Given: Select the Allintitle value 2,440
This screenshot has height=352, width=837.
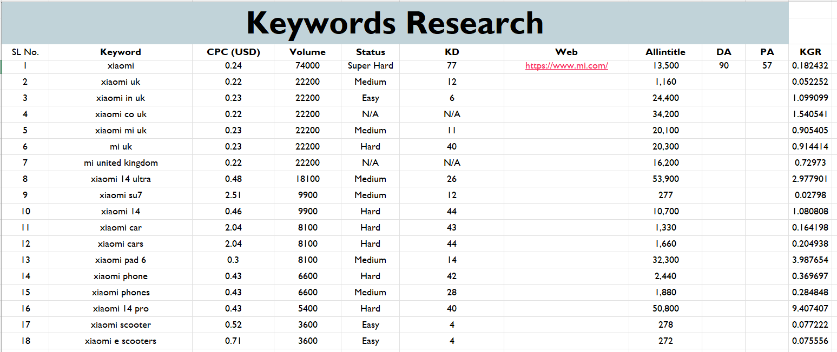Looking at the screenshot, I should pyautogui.click(x=665, y=276).
